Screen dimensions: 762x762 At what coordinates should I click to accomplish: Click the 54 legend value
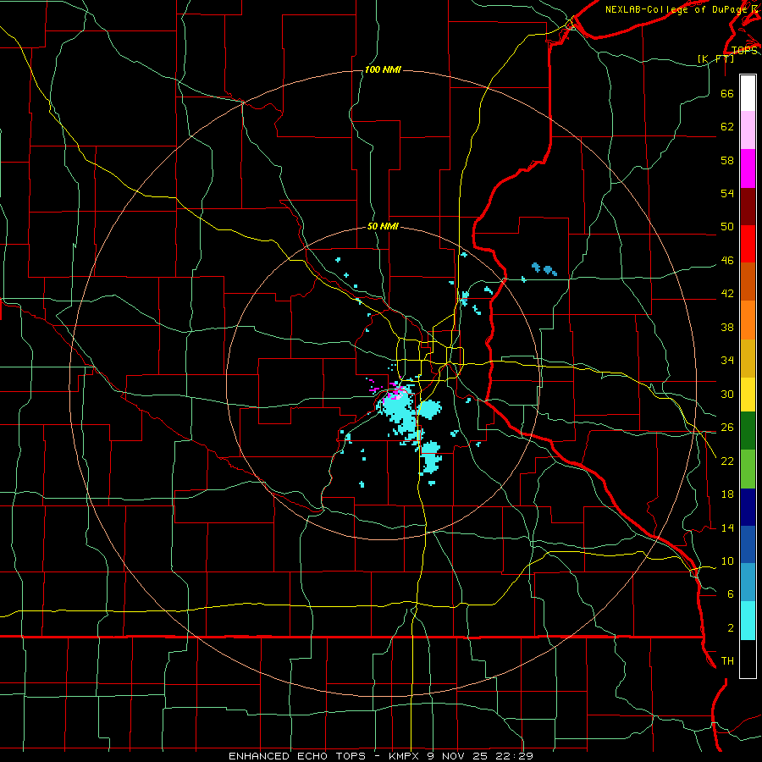pos(727,193)
